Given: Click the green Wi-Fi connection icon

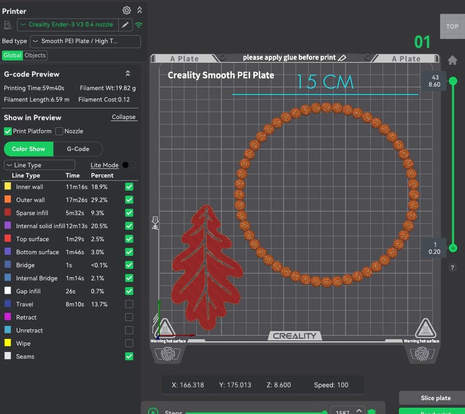Looking at the screenshot, I should 139,25.
